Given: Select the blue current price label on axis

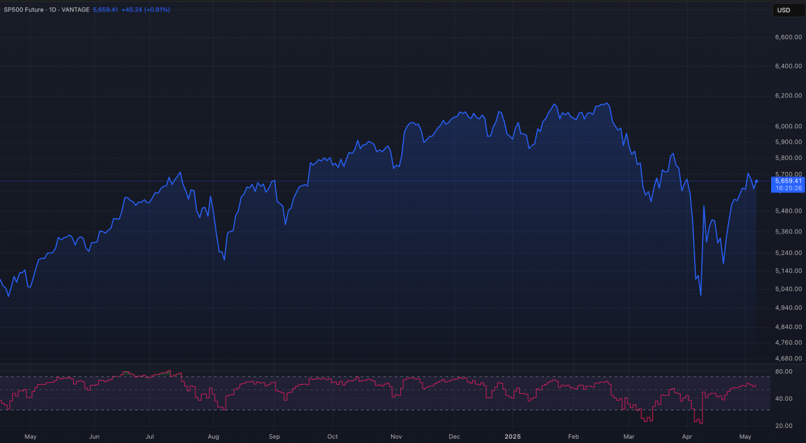Looking at the screenshot, I should [788, 181].
